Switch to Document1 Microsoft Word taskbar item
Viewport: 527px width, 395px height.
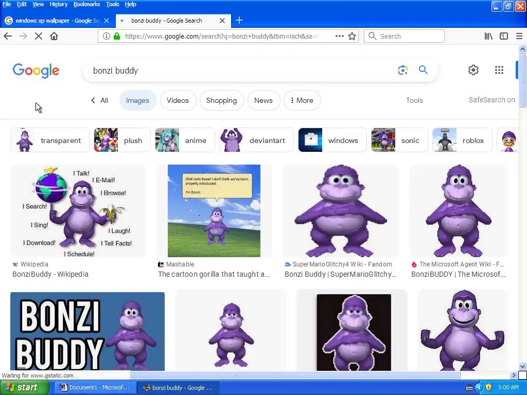pyautogui.click(x=95, y=388)
